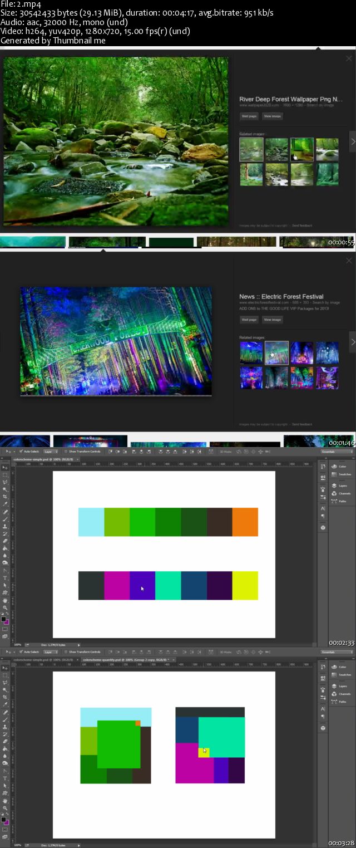Select Zoom tool in color strips Photoshop frame
Screen dimensions: 356x848
pyautogui.click(x=5, y=607)
